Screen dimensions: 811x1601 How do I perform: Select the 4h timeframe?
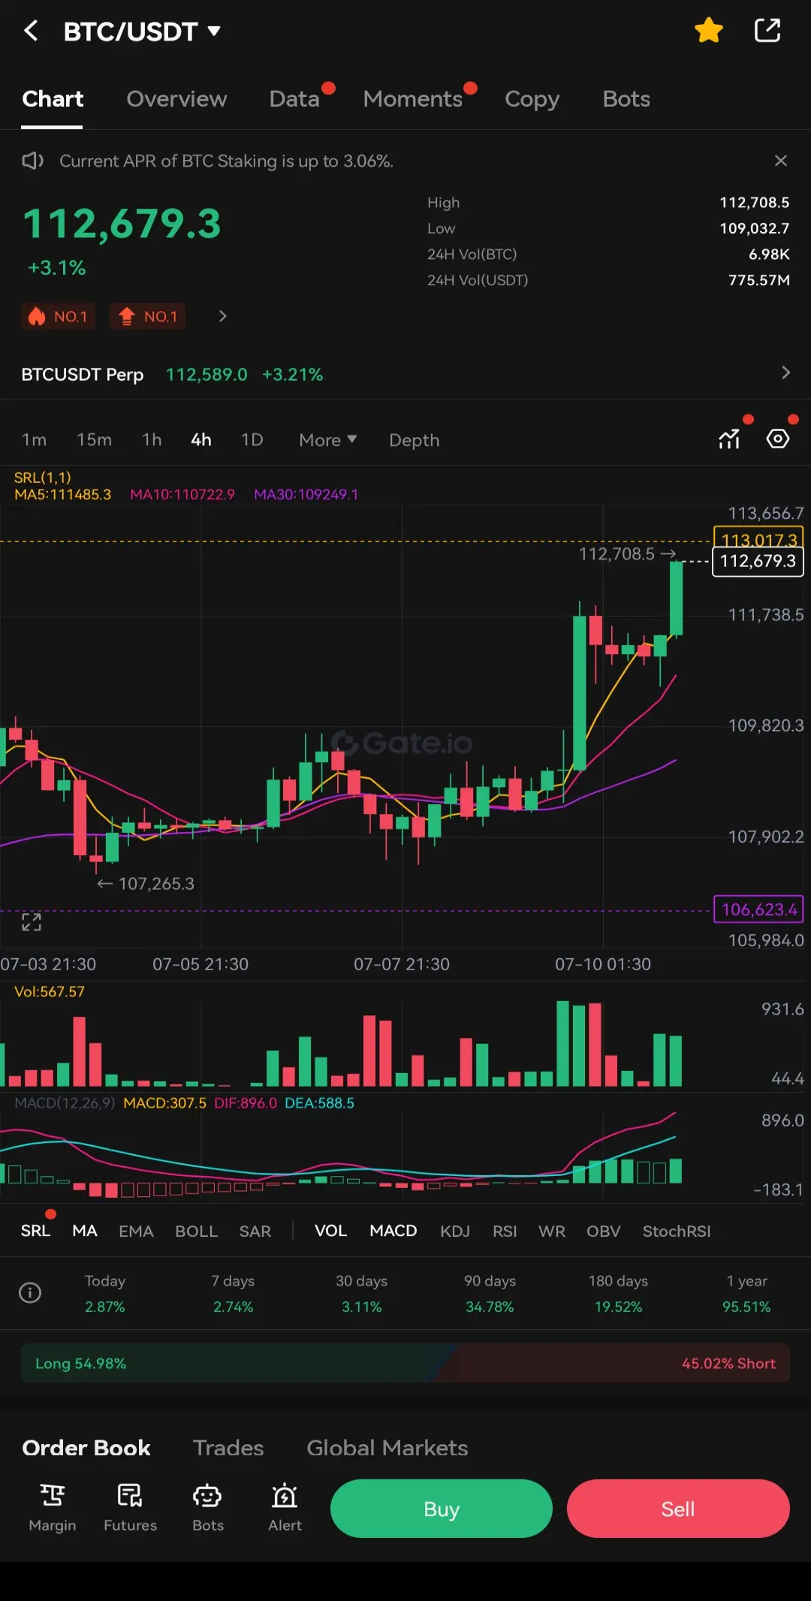pyautogui.click(x=200, y=440)
